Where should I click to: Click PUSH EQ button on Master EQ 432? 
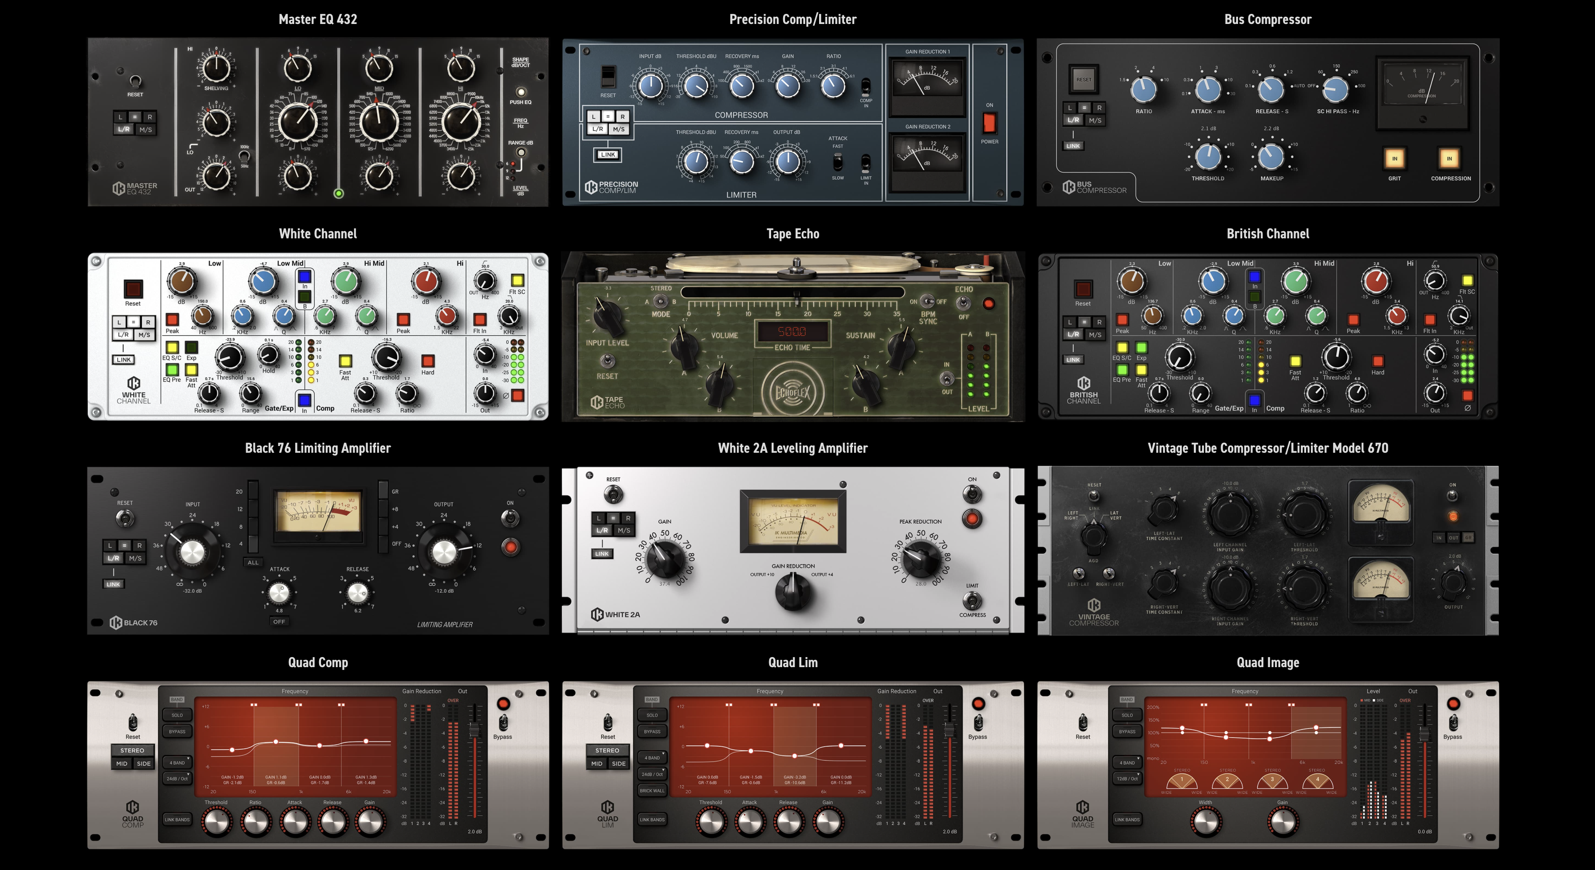[x=521, y=92]
